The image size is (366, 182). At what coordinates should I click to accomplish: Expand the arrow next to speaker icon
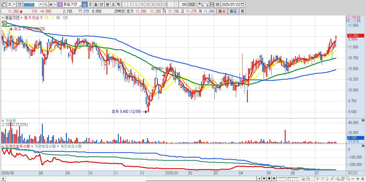[x=55, y=4]
